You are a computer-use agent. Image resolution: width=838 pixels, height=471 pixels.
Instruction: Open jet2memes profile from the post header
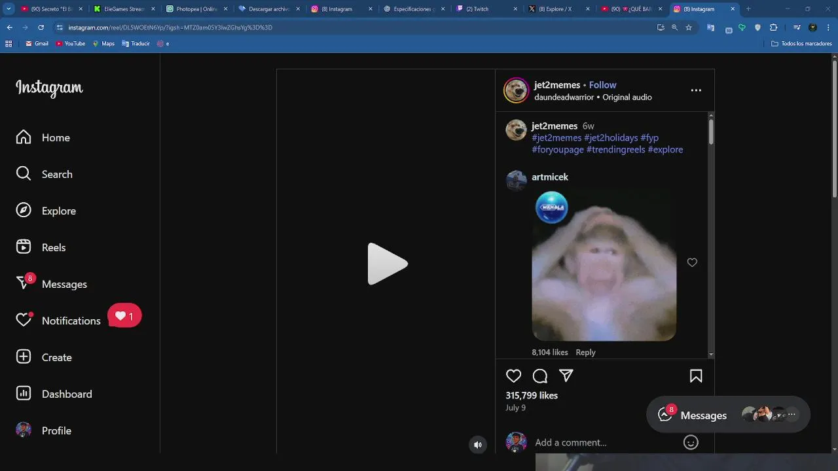point(557,85)
